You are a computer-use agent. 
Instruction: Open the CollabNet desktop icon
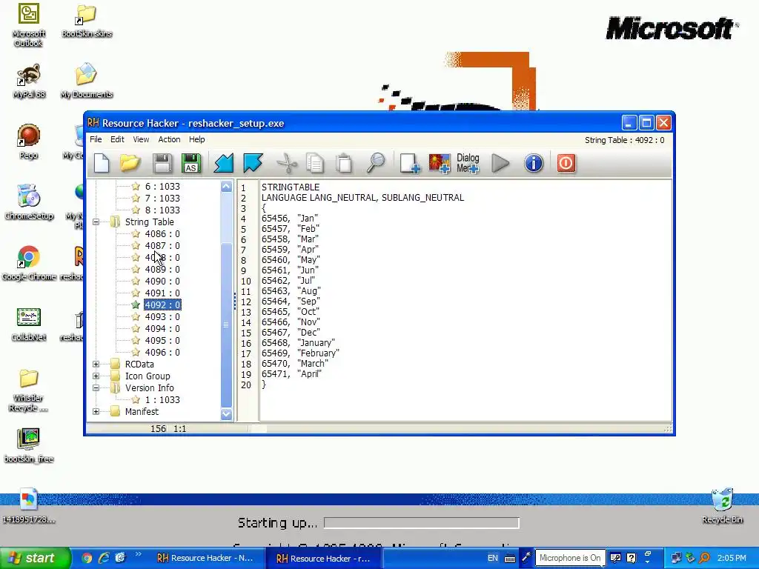click(29, 325)
